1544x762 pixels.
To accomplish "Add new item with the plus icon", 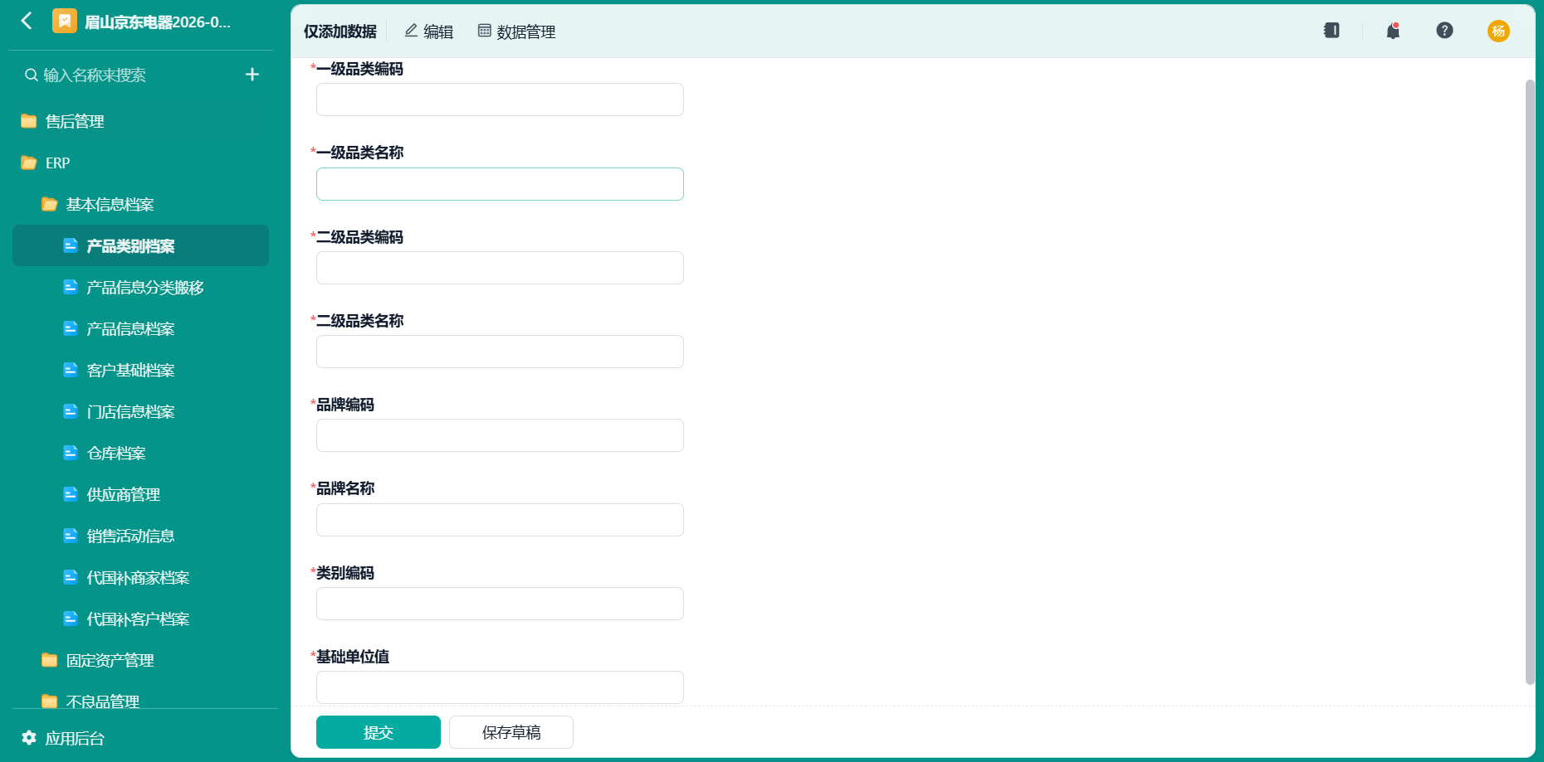I will 252,75.
